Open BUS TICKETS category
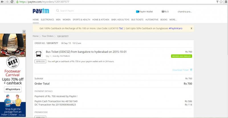 click(x=137, y=20)
